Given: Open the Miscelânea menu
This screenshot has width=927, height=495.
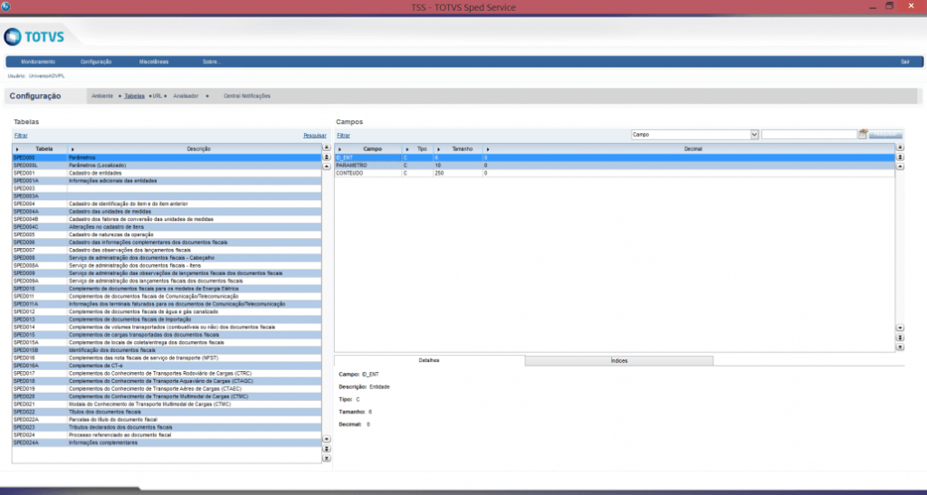Looking at the screenshot, I should click(154, 62).
